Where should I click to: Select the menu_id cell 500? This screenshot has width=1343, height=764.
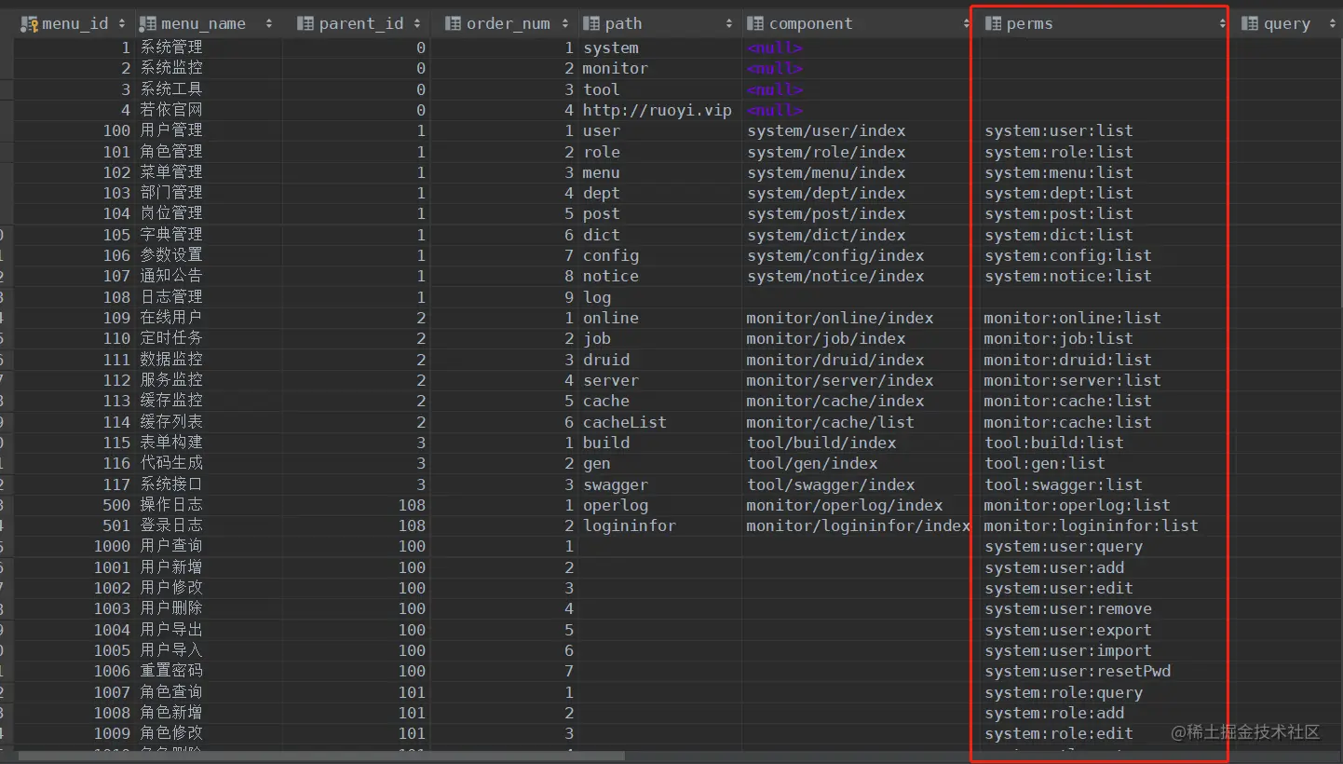(x=117, y=505)
